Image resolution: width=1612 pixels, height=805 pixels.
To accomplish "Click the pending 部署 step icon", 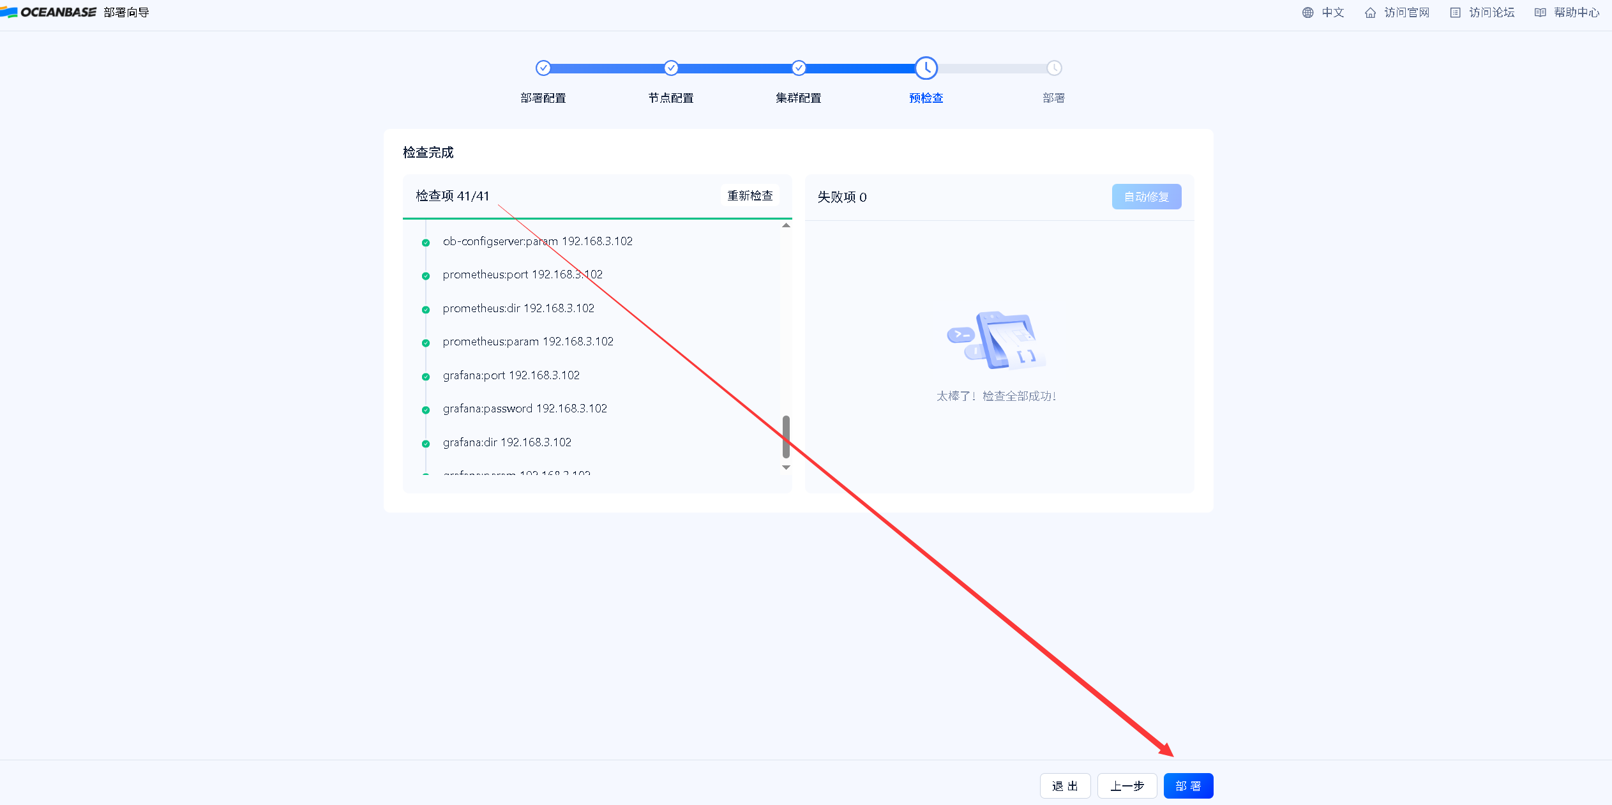I will tap(1053, 68).
